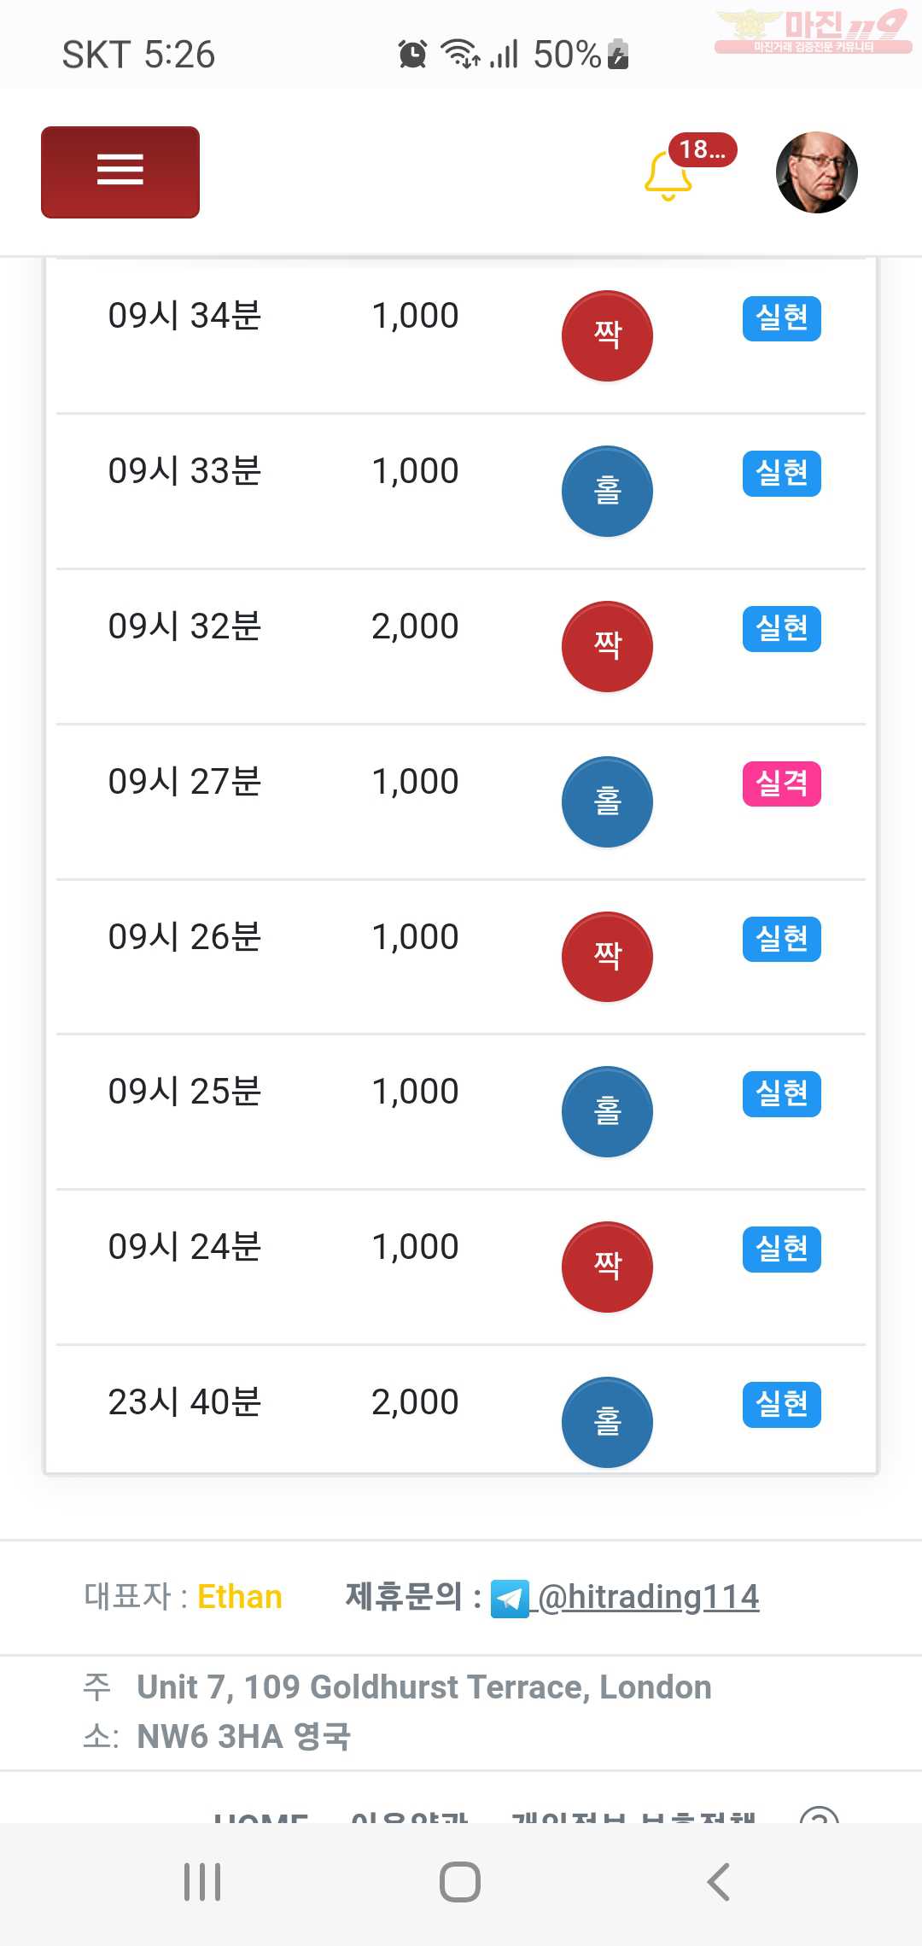Click the blue 홀 circle at 09시 33분
Image resolution: width=922 pixels, height=1946 pixels.
(607, 491)
